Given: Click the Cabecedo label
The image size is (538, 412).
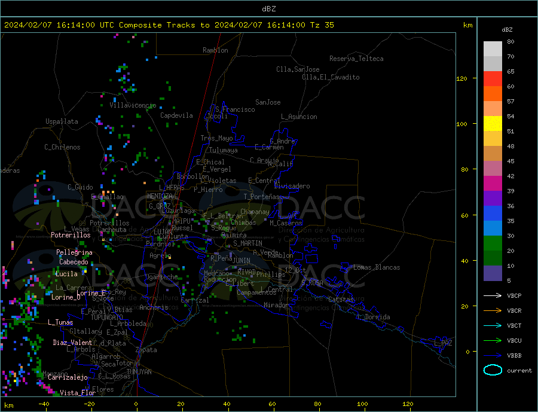Looking at the screenshot, I should tap(74, 262).
